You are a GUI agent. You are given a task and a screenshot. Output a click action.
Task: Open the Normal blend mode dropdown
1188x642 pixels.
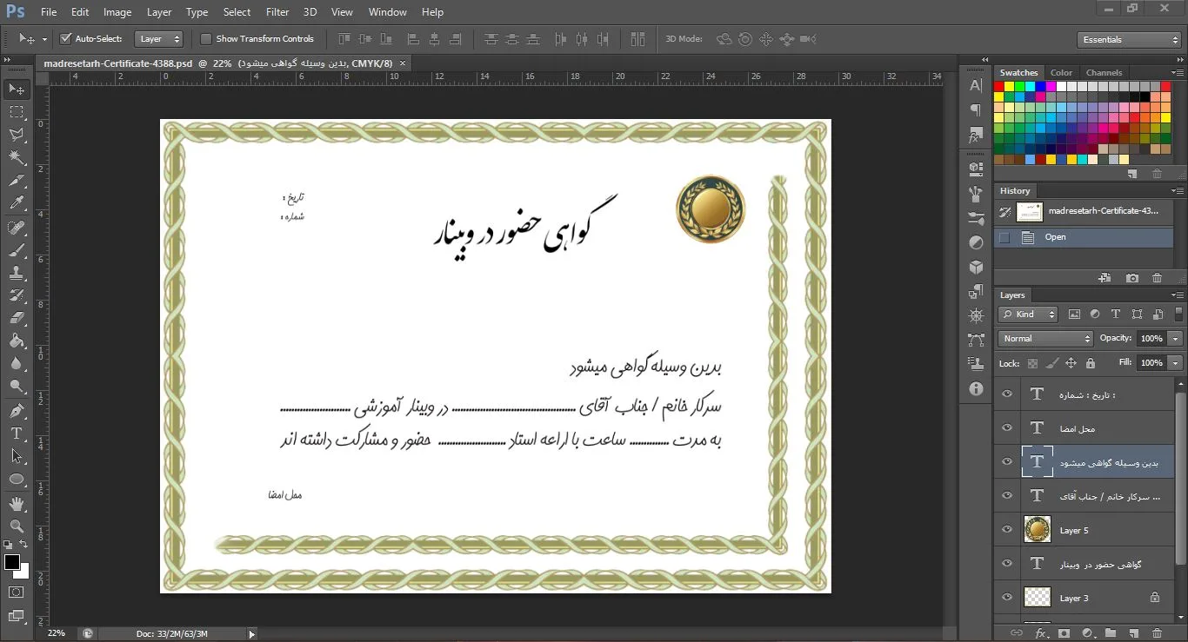click(1045, 339)
